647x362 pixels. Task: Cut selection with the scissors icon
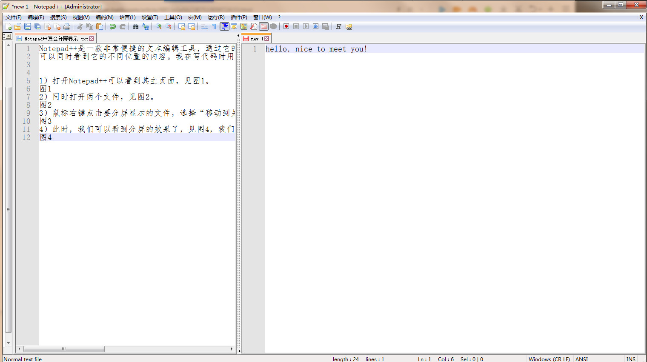[x=80, y=26]
